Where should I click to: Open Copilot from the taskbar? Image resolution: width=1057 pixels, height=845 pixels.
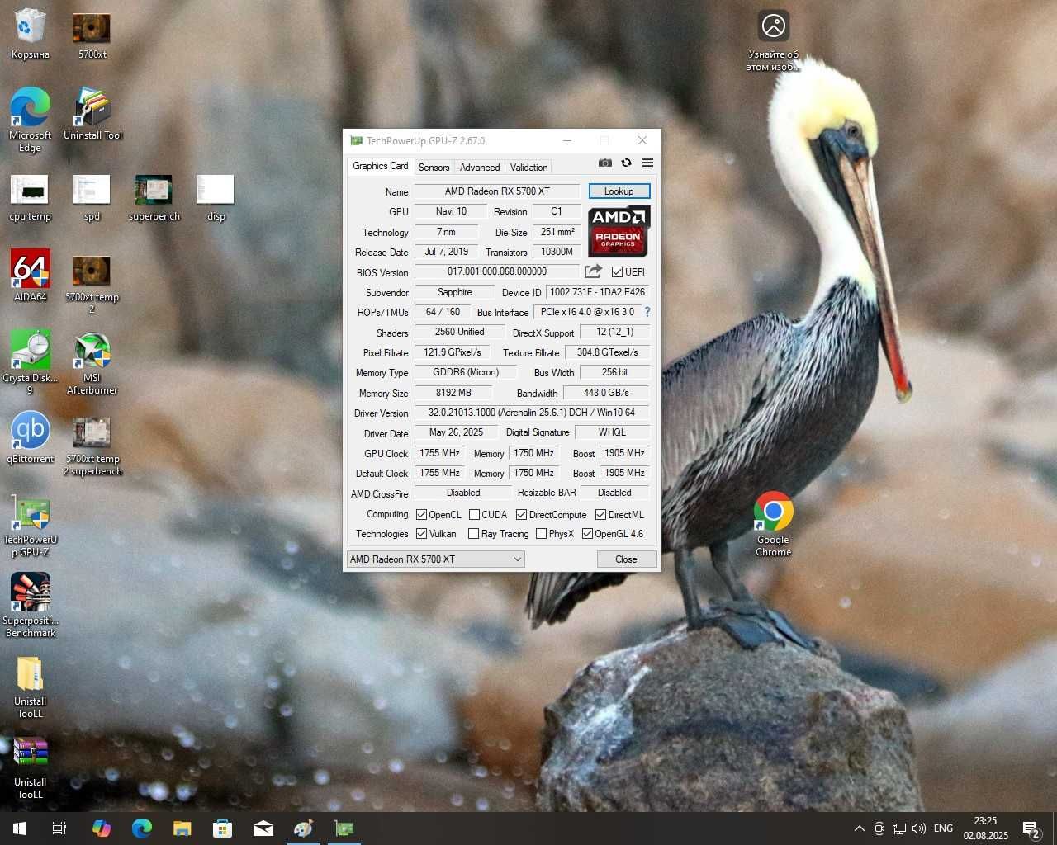click(x=102, y=828)
